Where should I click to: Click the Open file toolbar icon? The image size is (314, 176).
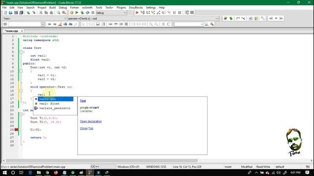[11, 13]
